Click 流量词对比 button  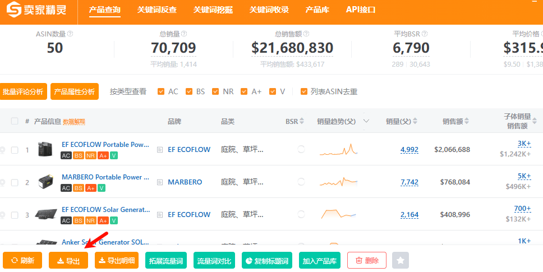(214, 260)
